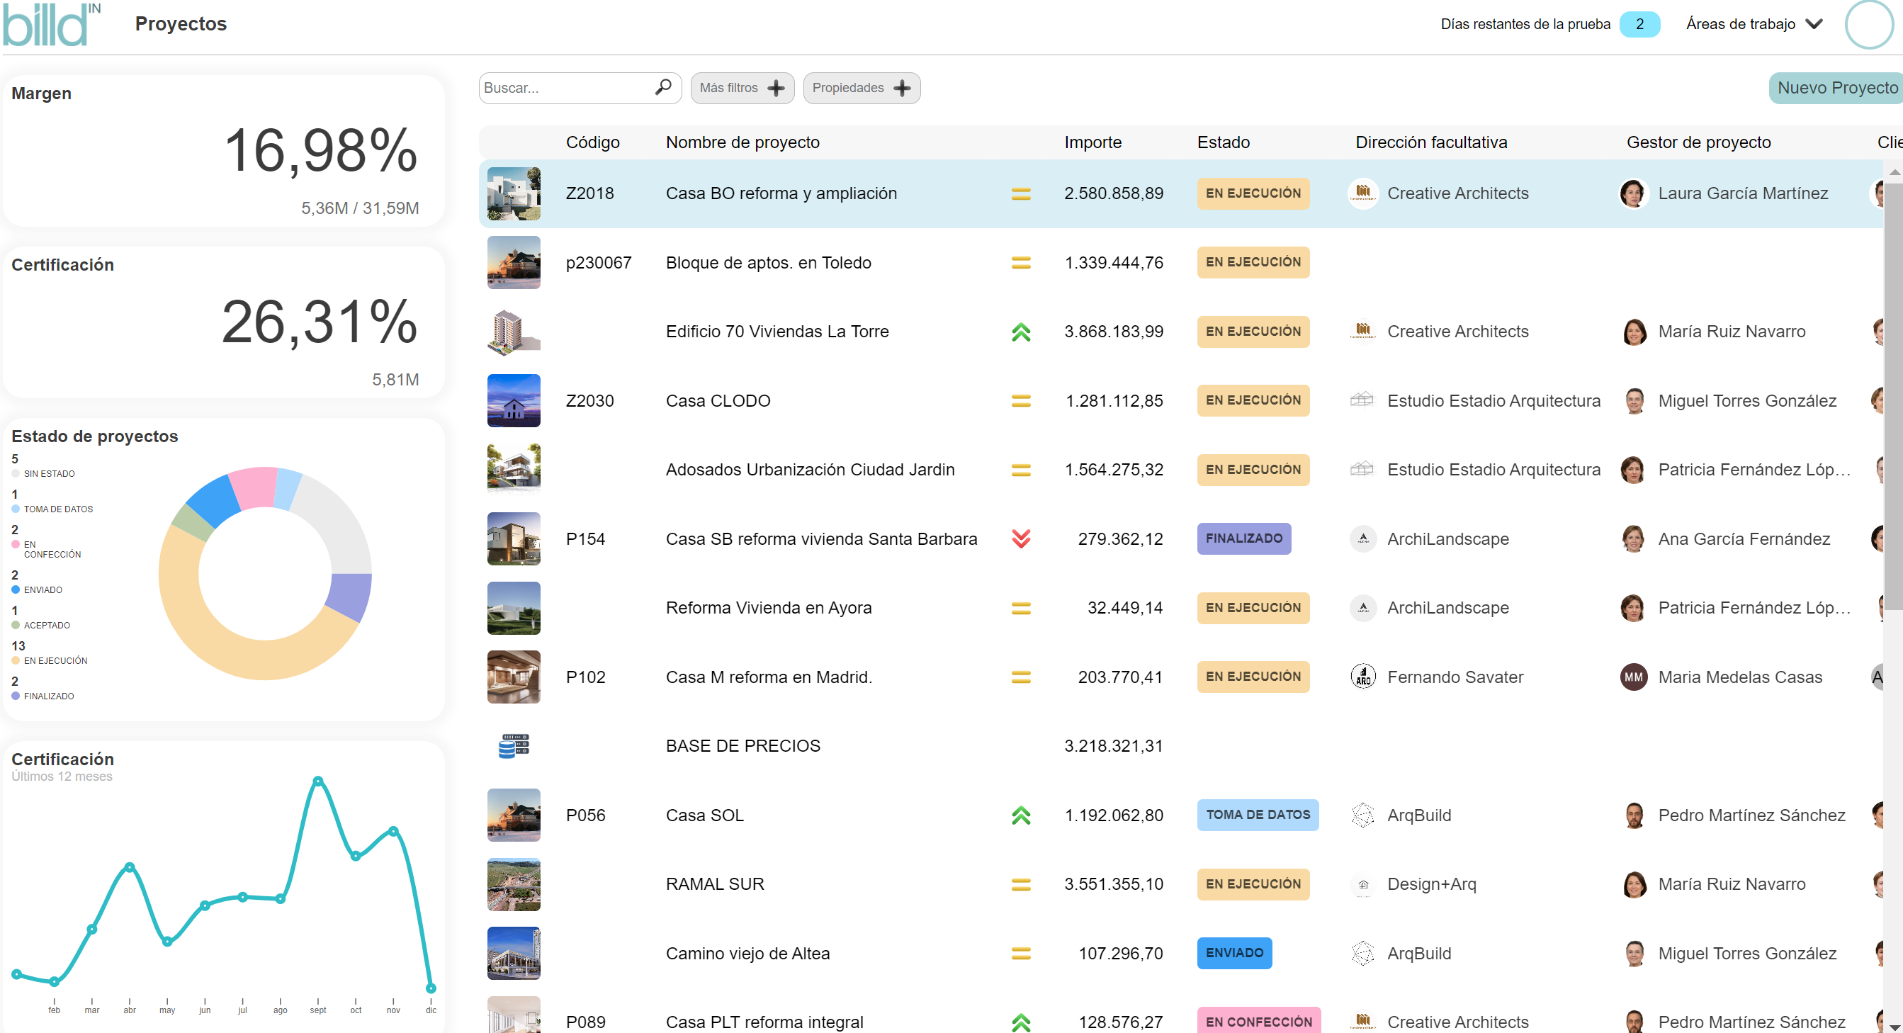The height and width of the screenshot is (1033, 1903).
Task: Click the BASE DE PRECIOS database icon
Action: coord(514,745)
